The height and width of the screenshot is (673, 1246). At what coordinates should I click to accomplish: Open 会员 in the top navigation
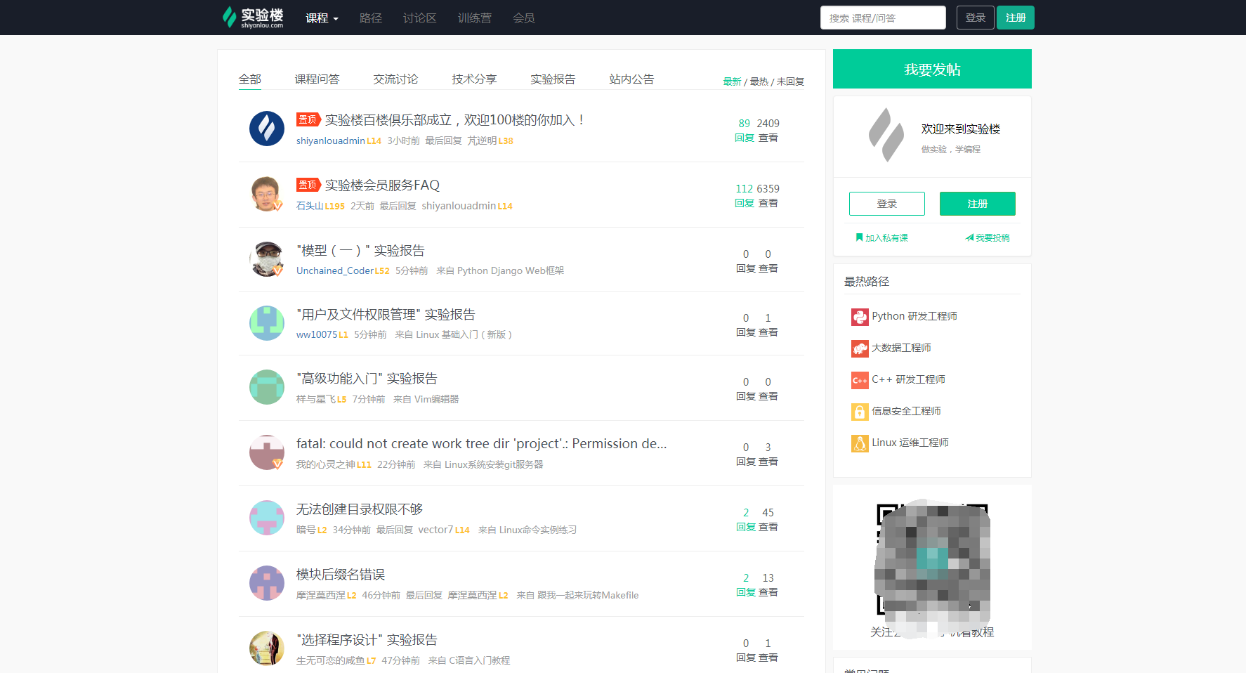(x=524, y=18)
